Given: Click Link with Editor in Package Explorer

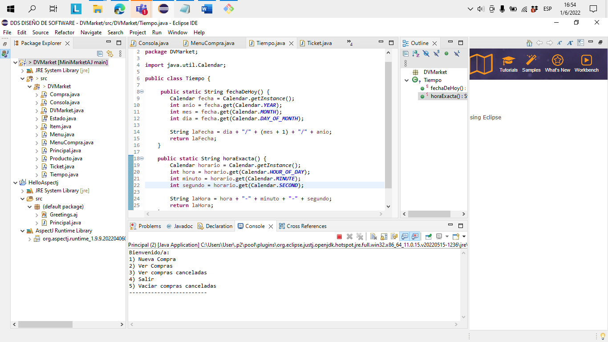Looking at the screenshot, I should tap(110, 53).
